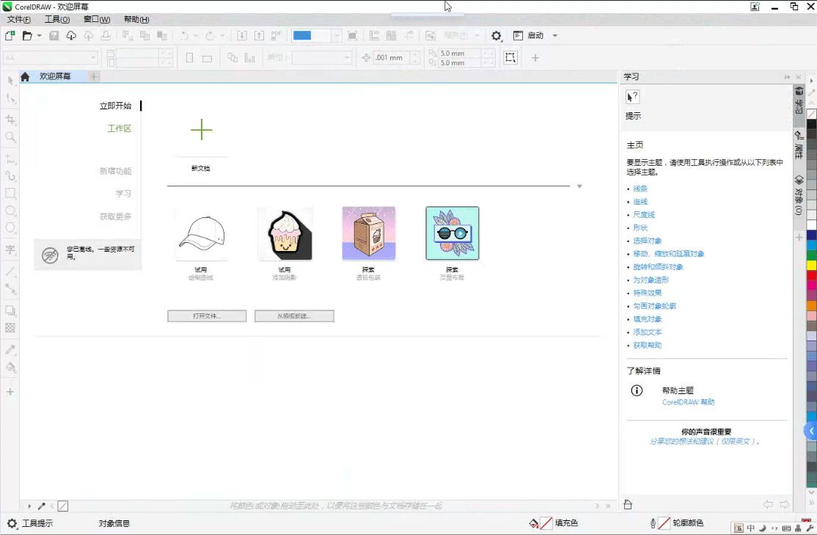Click the Export arrow toolbar icon
This screenshot has width=817, height=535.
[259, 35]
